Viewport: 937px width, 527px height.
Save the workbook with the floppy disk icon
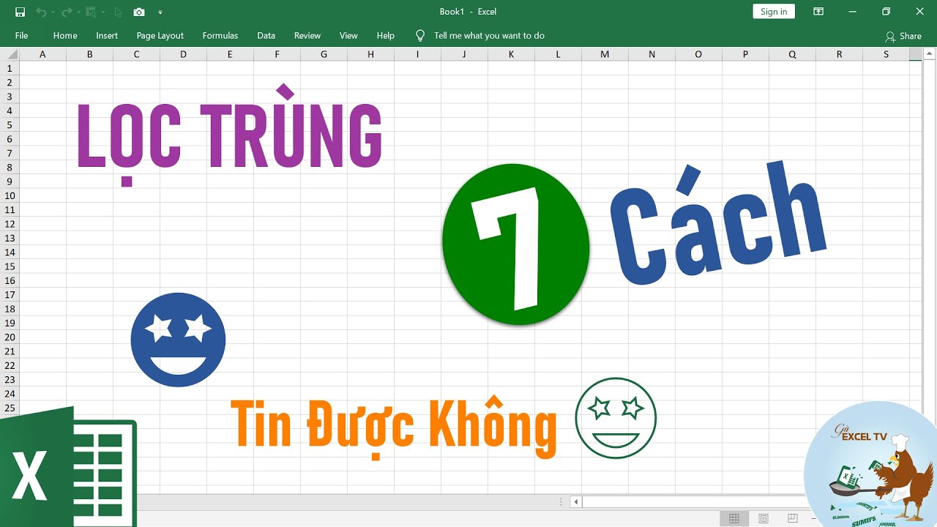coord(20,12)
